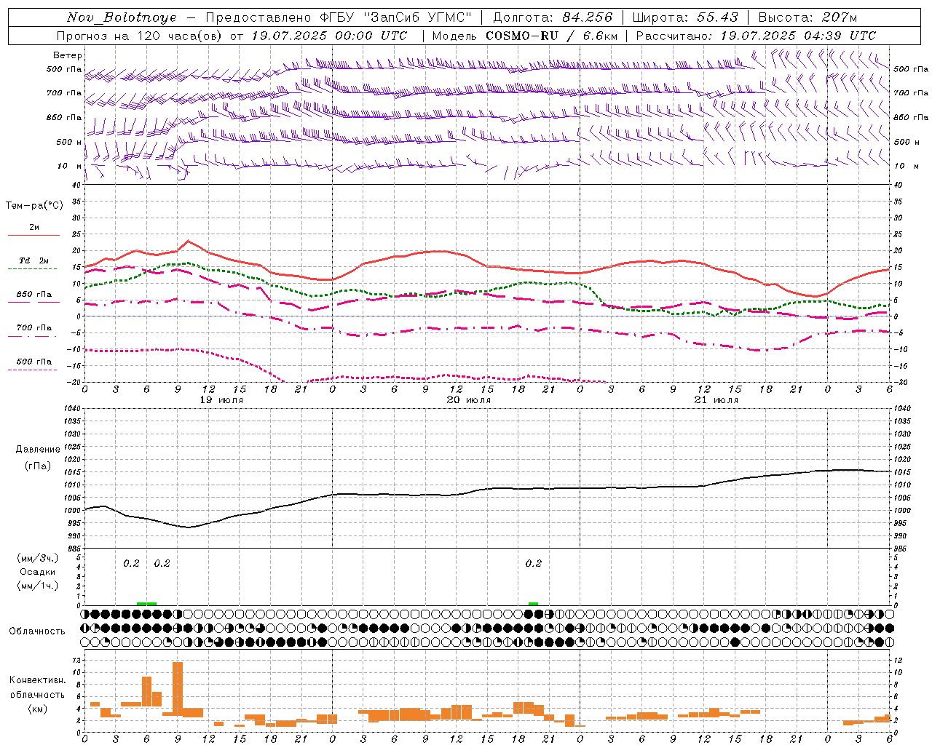The image size is (932, 745).
Task: Click the "Рассчитано: 19.07.2025 04:39 UTC" timestamp
Action: coord(756,36)
